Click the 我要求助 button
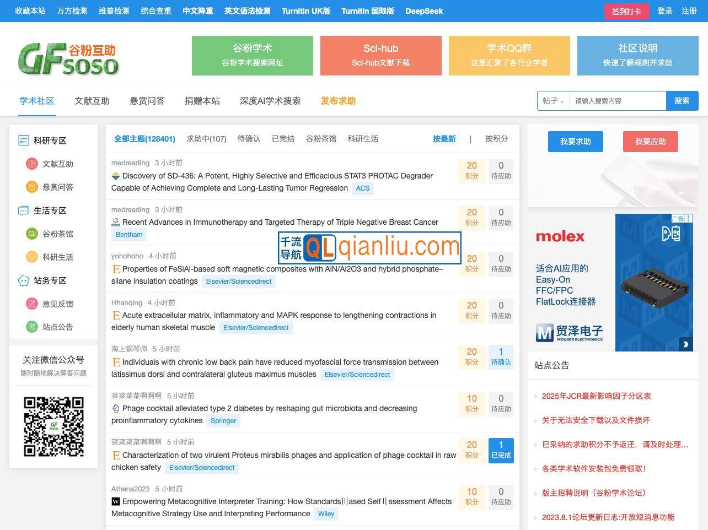Screen dimensions: 708x530 (575, 142)
